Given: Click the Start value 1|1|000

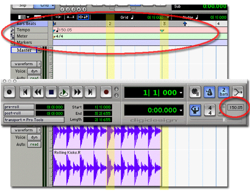Looking at the screenshot, I should 97,107.
